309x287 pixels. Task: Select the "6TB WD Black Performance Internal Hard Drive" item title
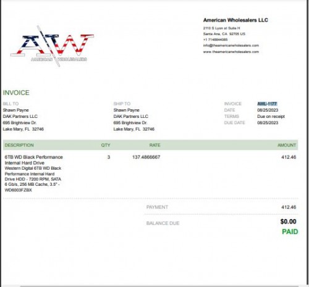(33, 160)
